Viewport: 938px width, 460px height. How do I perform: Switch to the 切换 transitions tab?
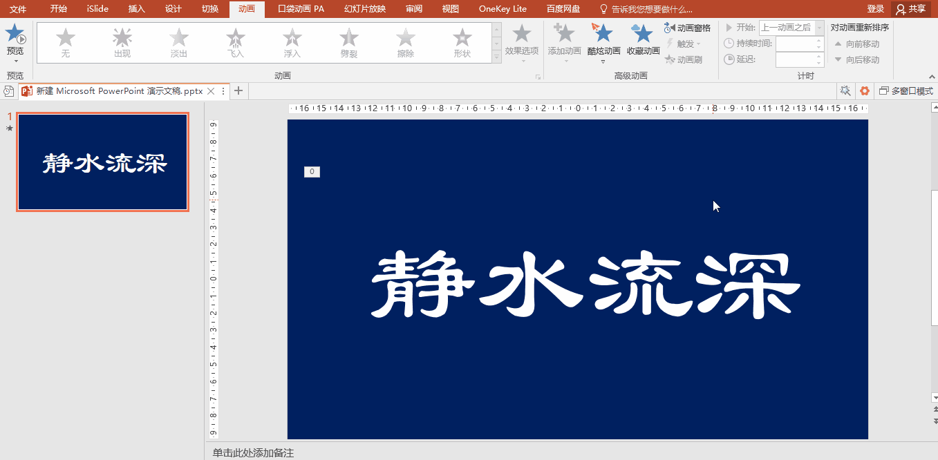[x=210, y=9]
